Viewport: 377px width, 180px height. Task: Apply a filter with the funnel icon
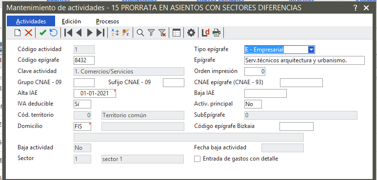151,33
